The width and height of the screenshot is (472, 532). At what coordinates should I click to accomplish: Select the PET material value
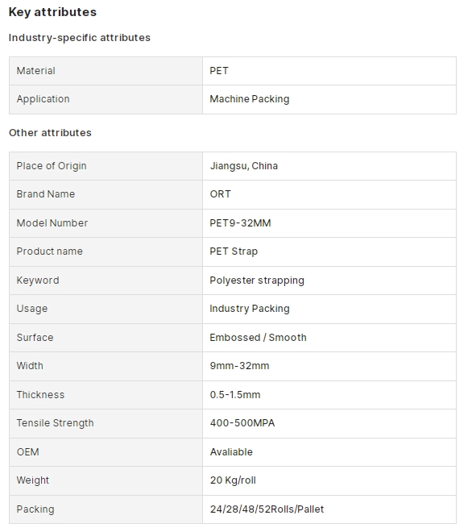[219, 71]
